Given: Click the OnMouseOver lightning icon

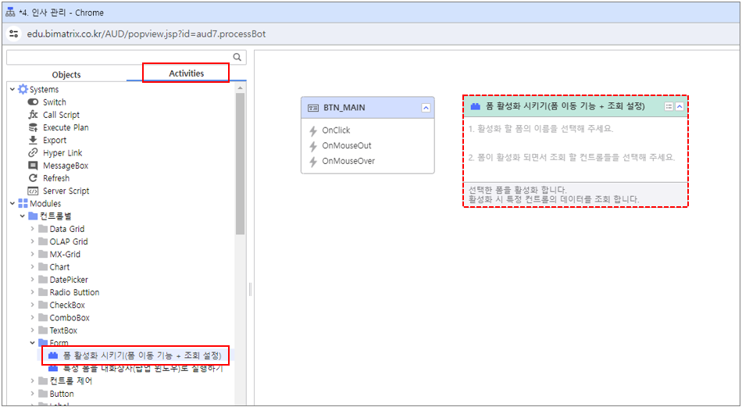Looking at the screenshot, I should [312, 162].
